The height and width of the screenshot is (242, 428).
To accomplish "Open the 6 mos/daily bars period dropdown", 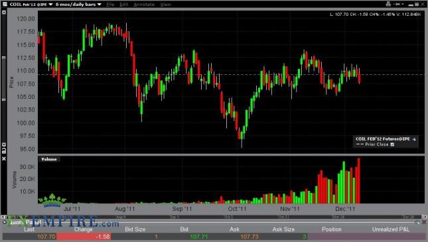I will [78, 5].
